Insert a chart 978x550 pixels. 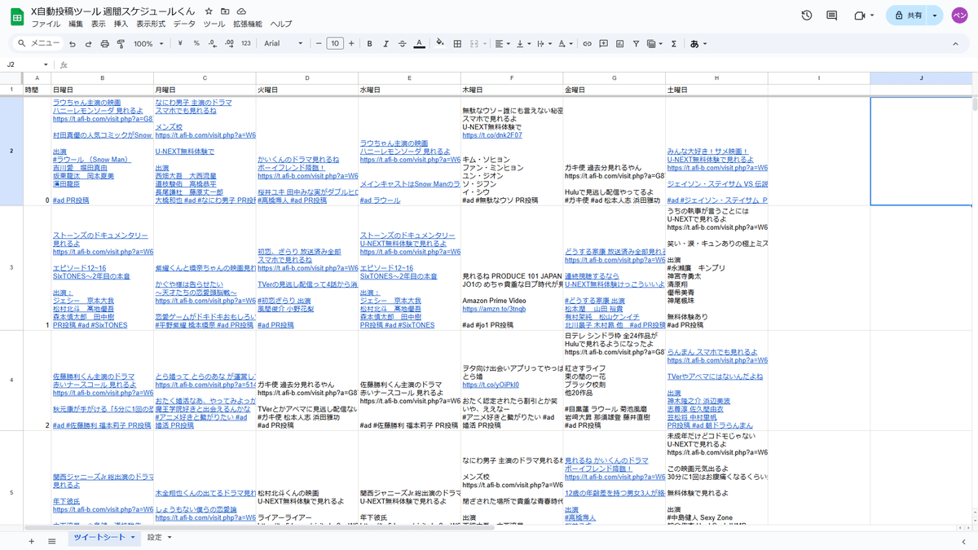(620, 43)
